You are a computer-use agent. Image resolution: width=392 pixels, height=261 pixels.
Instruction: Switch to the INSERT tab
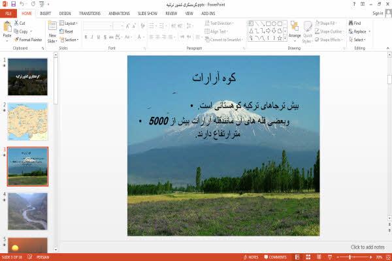[x=46, y=14]
